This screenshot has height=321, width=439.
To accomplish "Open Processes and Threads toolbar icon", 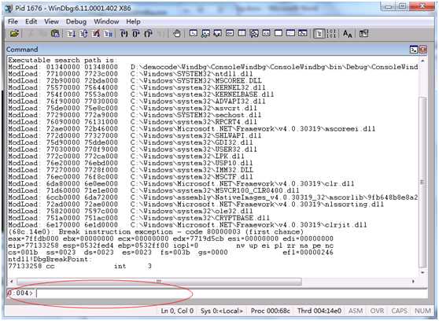I will [290, 34].
